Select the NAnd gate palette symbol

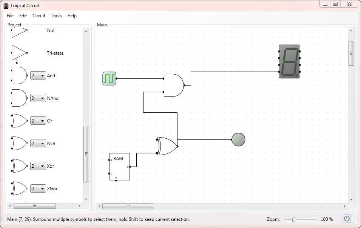19,98
